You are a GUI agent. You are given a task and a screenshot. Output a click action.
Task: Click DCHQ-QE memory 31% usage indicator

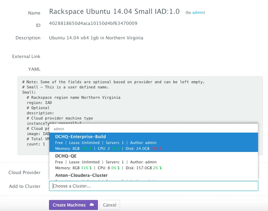click(86, 168)
